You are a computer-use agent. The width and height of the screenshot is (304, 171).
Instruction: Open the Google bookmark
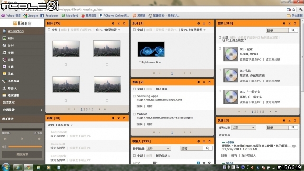click(30, 16)
